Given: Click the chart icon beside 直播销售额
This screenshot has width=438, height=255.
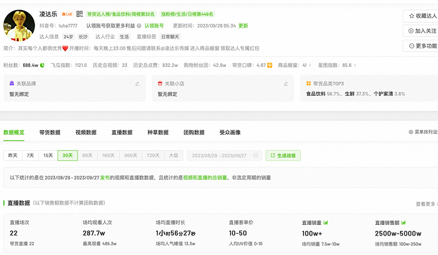Looking at the screenshot, I should coord(403,222).
